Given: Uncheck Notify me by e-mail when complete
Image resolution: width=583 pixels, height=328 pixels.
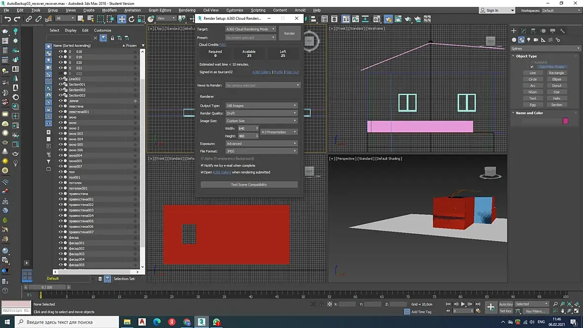Looking at the screenshot, I should (203, 165).
